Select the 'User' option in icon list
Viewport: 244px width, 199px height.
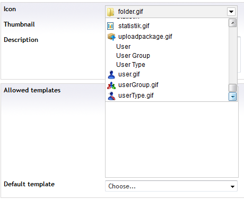(123, 47)
